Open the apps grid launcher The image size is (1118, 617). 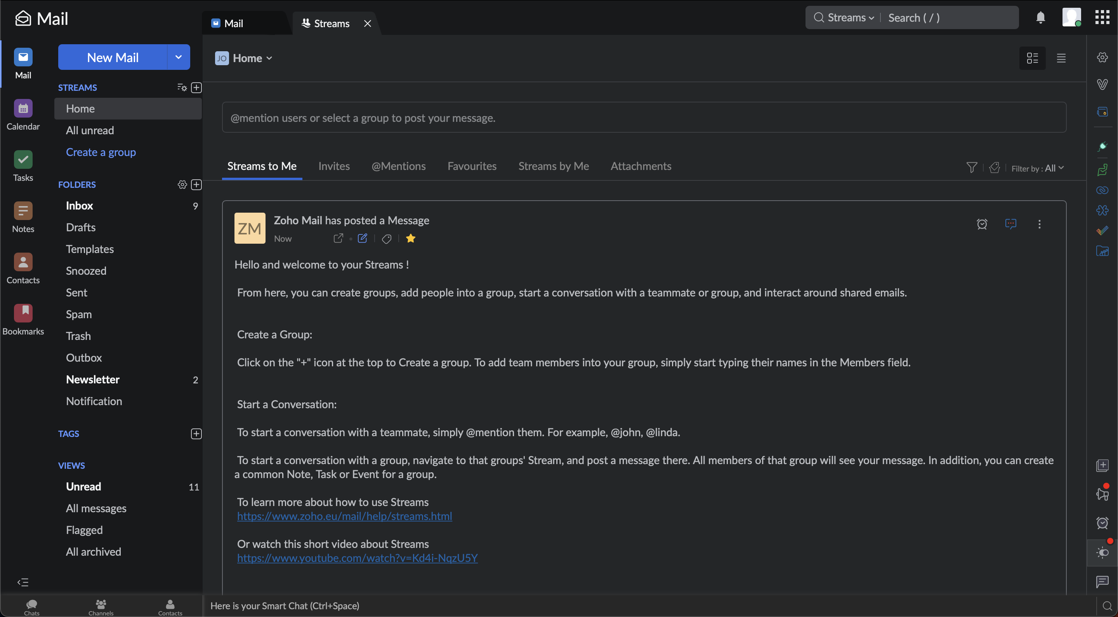pyautogui.click(x=1102, y=17)
